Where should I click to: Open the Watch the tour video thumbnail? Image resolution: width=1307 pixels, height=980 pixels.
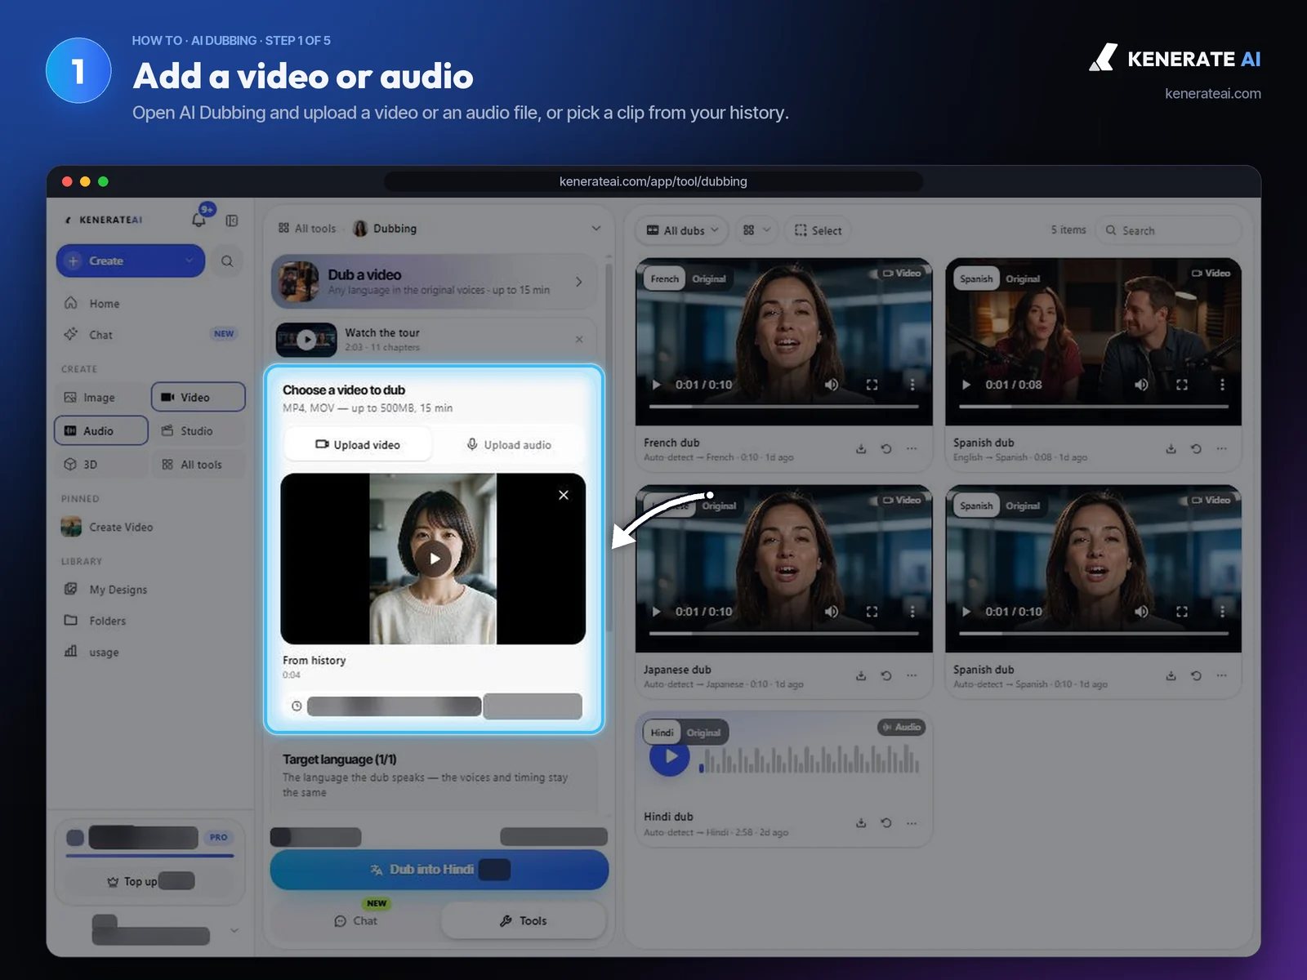click(x=306, y=340)
